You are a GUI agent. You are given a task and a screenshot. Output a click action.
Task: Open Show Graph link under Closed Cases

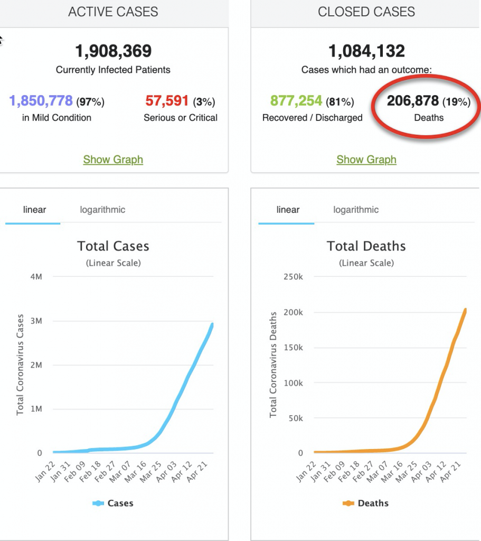(366, 160)
